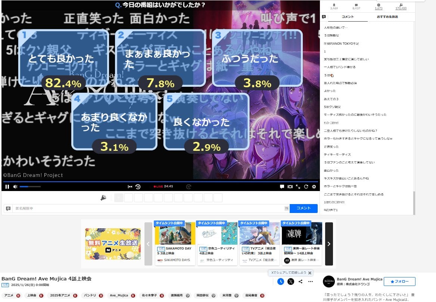The height and width of the screenshot is (302, 436).
Task: Open the BanG Dream! Ave Mujica channel link
Action: coord(359,279)
